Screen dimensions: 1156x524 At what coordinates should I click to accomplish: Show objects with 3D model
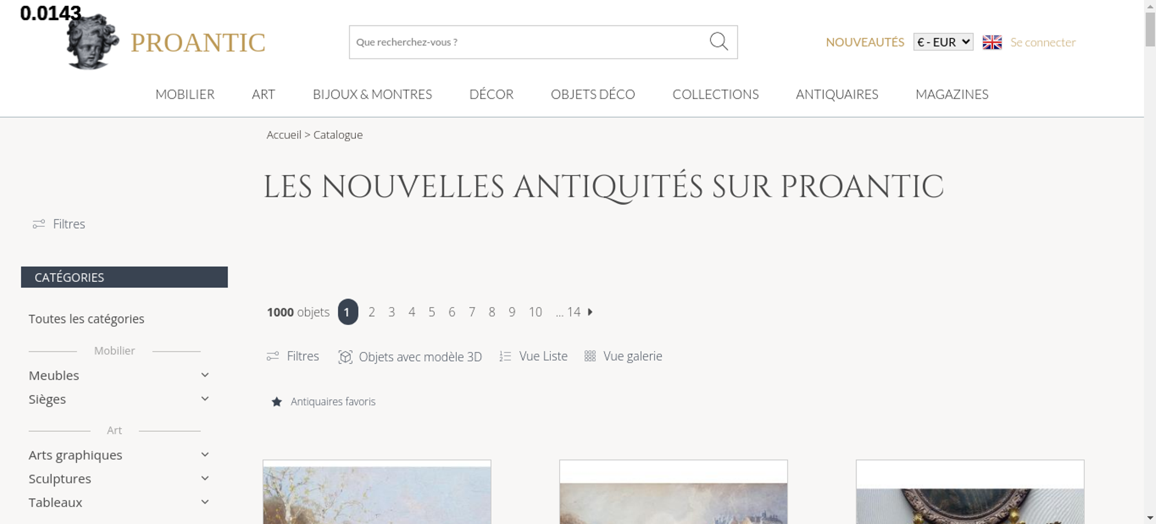pyautogui.click(x=410, y=357)
